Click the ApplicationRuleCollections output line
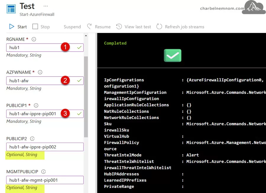The height and width of the screenshot is (193, 266). pos(148,105)
